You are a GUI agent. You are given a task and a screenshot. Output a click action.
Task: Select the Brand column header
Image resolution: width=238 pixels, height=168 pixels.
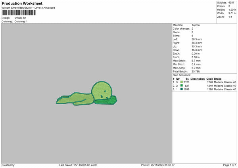pos(218,78)
